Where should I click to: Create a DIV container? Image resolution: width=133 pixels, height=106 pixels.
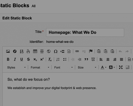[93, 59]
